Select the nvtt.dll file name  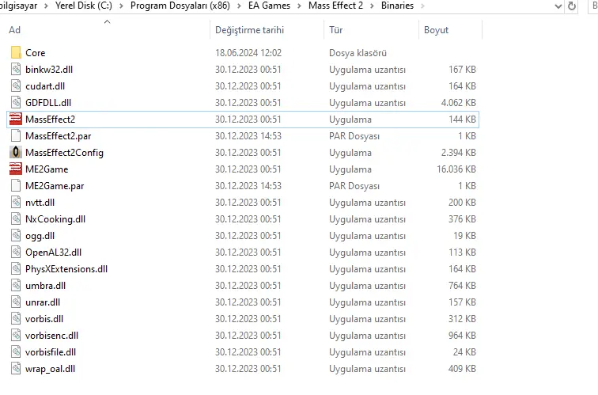pyautogui.click(x=40, y=203)
